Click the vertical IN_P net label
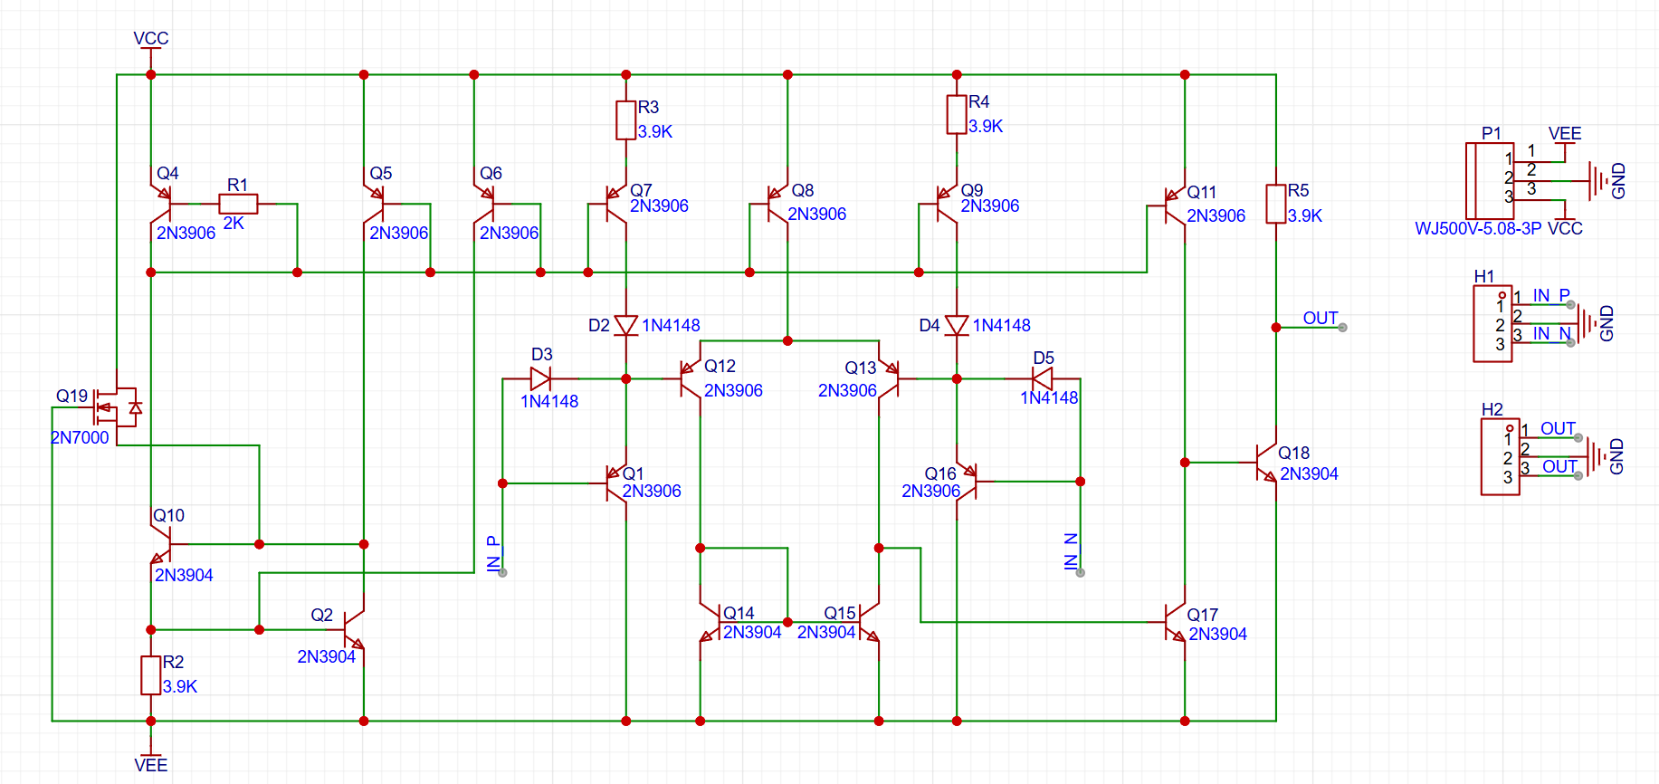 [493, 552]
